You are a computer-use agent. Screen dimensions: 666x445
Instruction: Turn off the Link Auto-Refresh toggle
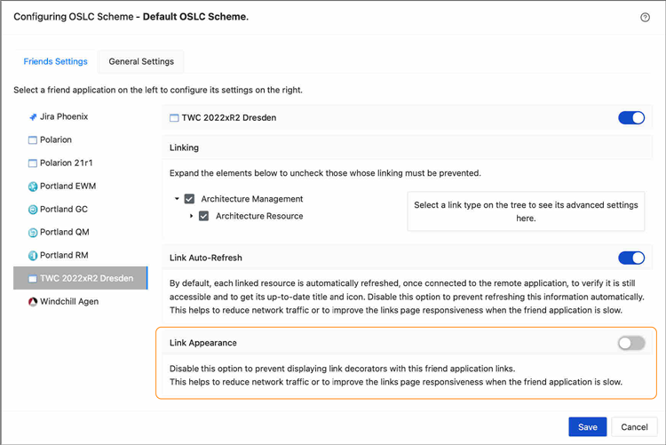tap(631, 258)
